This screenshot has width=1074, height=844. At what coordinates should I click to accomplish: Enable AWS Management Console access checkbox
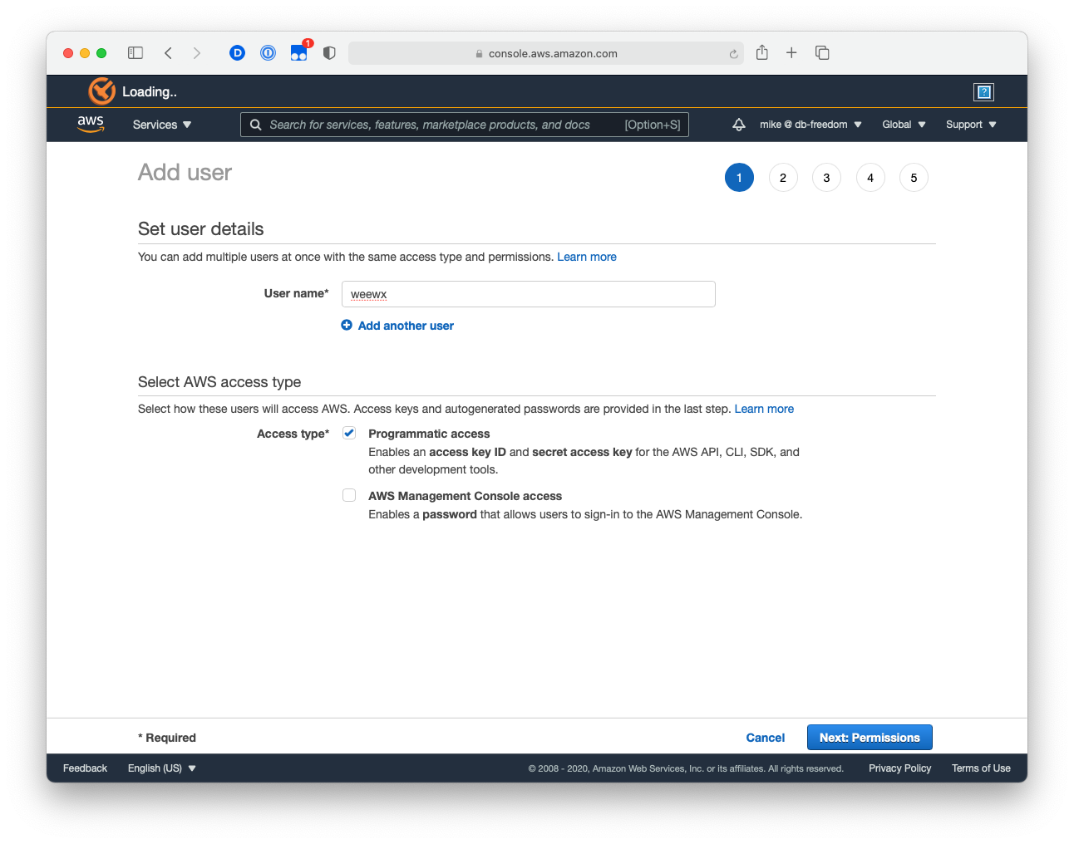coord(349,495)
